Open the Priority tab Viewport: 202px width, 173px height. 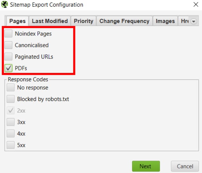pos(84,21)
